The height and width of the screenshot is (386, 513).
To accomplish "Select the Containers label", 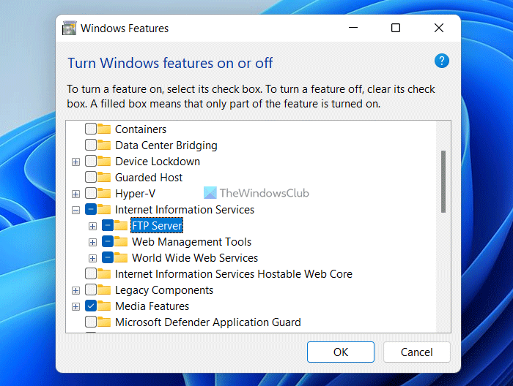I will (x=141, y=129).
